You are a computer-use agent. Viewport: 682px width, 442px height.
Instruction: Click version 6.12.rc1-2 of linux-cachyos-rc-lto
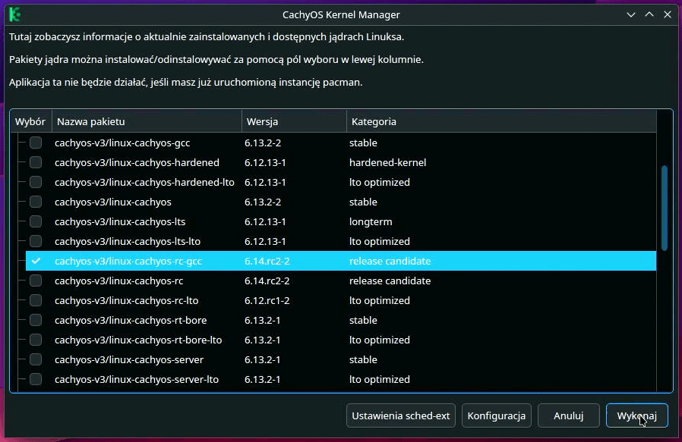click(x=267, y=300)
